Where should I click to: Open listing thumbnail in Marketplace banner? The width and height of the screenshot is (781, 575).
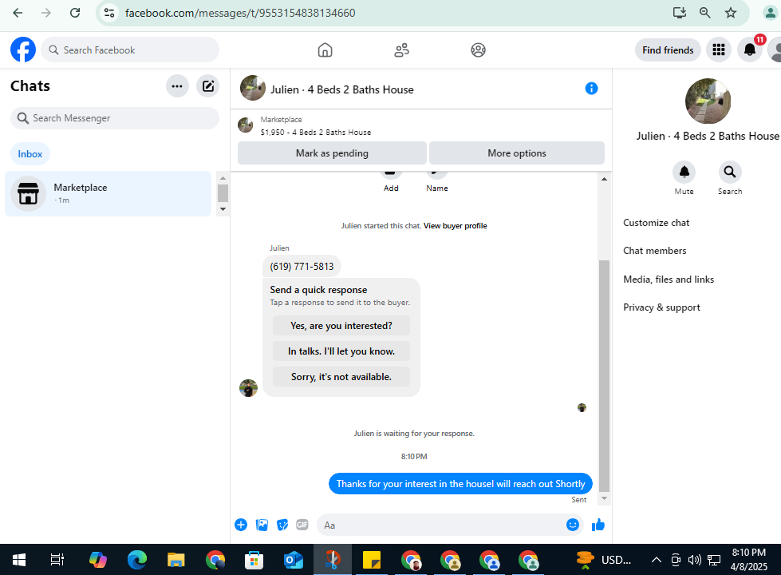point(245,125)
